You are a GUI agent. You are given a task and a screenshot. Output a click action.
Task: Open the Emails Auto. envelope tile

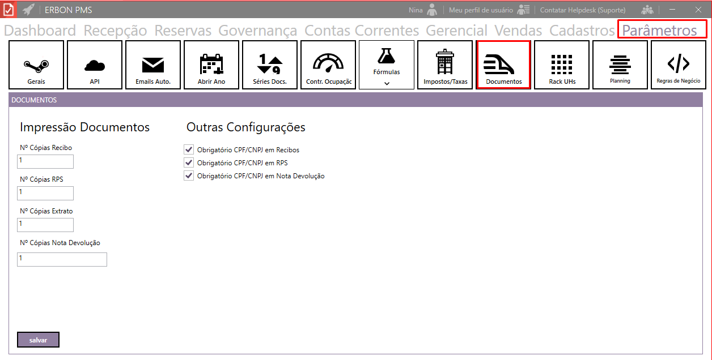153,65
